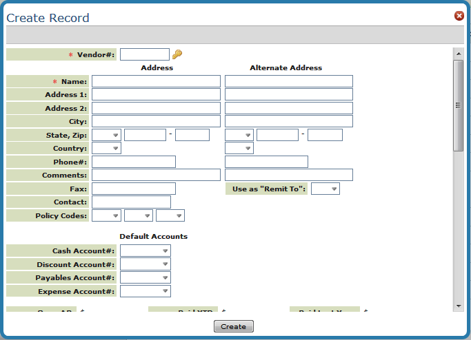The width and height of the screenshot is (471, 340).
Task: Click the scrollbar down arrow
Action: pos(458,305)
